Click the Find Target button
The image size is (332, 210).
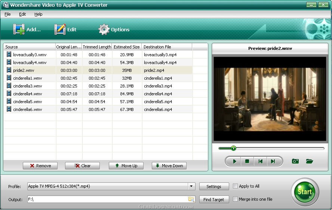click(x=214, y=200)
